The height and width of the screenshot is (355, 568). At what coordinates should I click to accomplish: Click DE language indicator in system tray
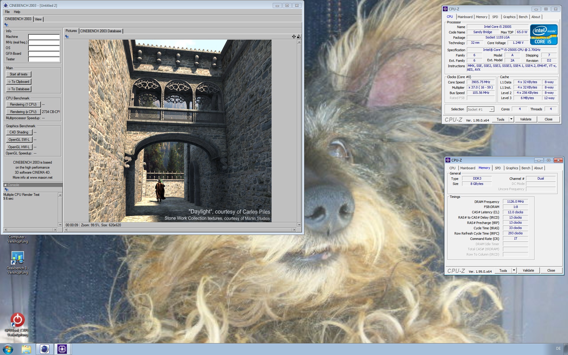coord(558,348)
